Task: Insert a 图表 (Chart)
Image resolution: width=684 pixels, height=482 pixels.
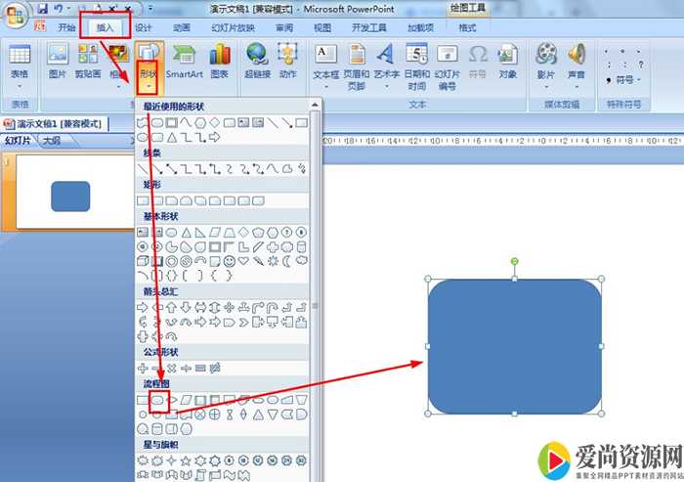Action: tap(219, 61)
